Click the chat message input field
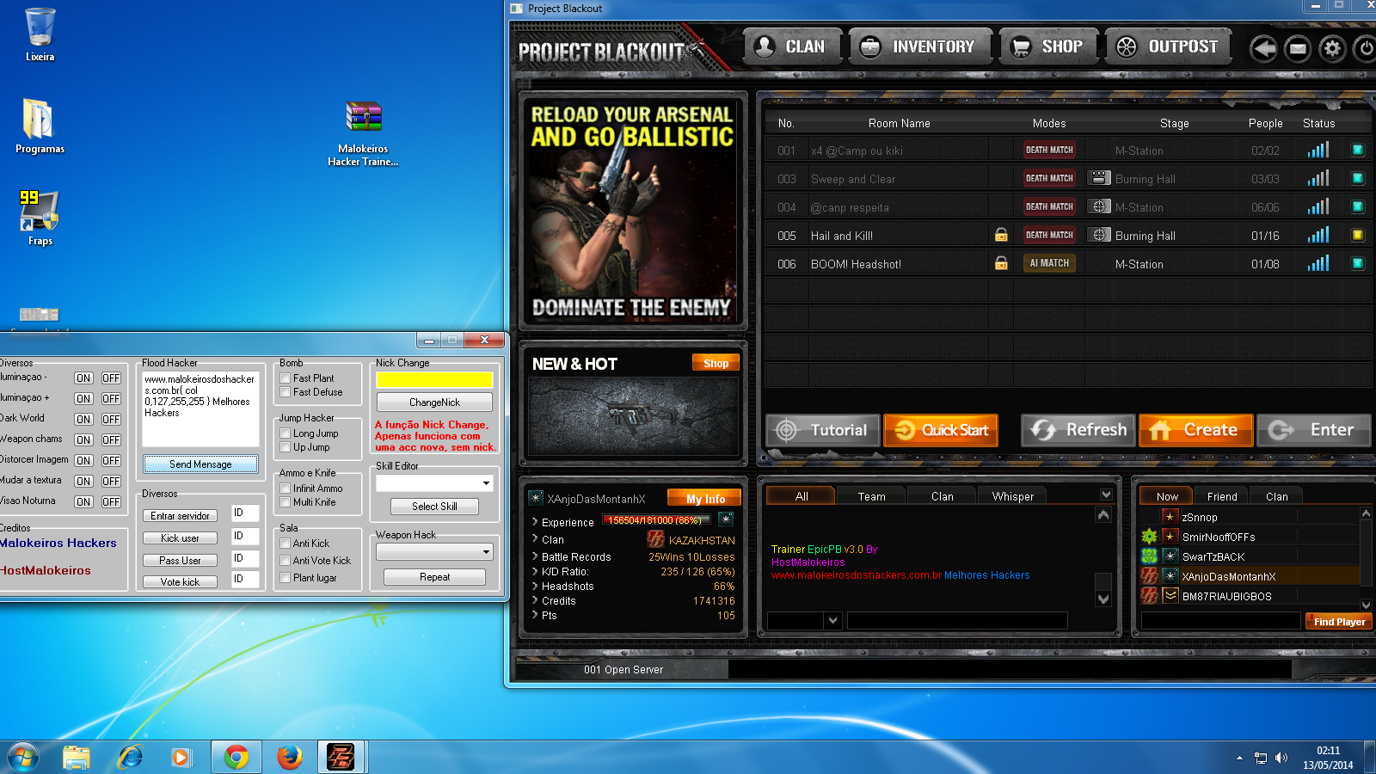Viewport: 1376px width, 774px height. [957, 620]
